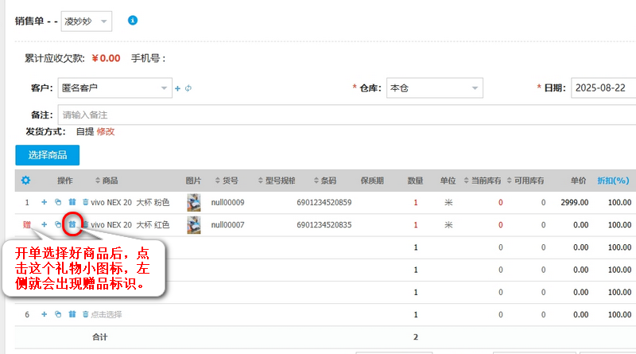636x354 pixels.
Task: Delete row 1 粉色 product line
Action: coord(85,202)
